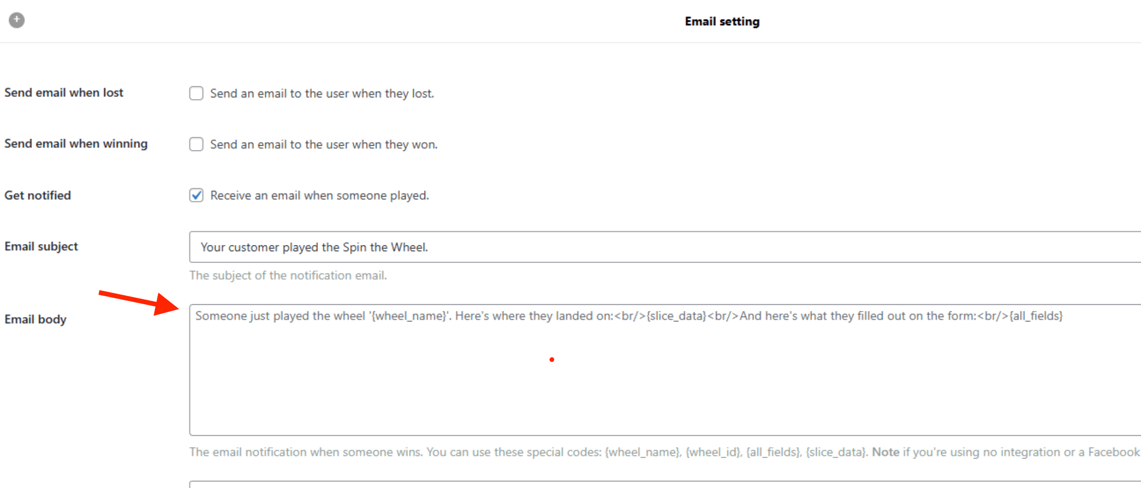
Task: Place cursor on '{wheel_name}' in the Email body
Action: click(x=409, y=316)
